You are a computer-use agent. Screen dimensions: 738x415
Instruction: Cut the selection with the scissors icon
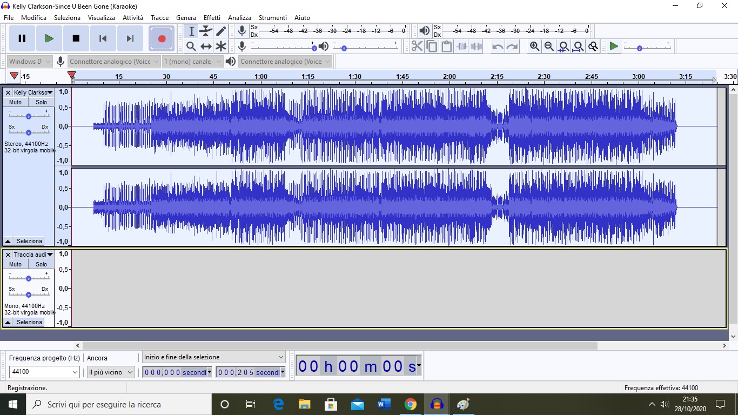[417, 46]
